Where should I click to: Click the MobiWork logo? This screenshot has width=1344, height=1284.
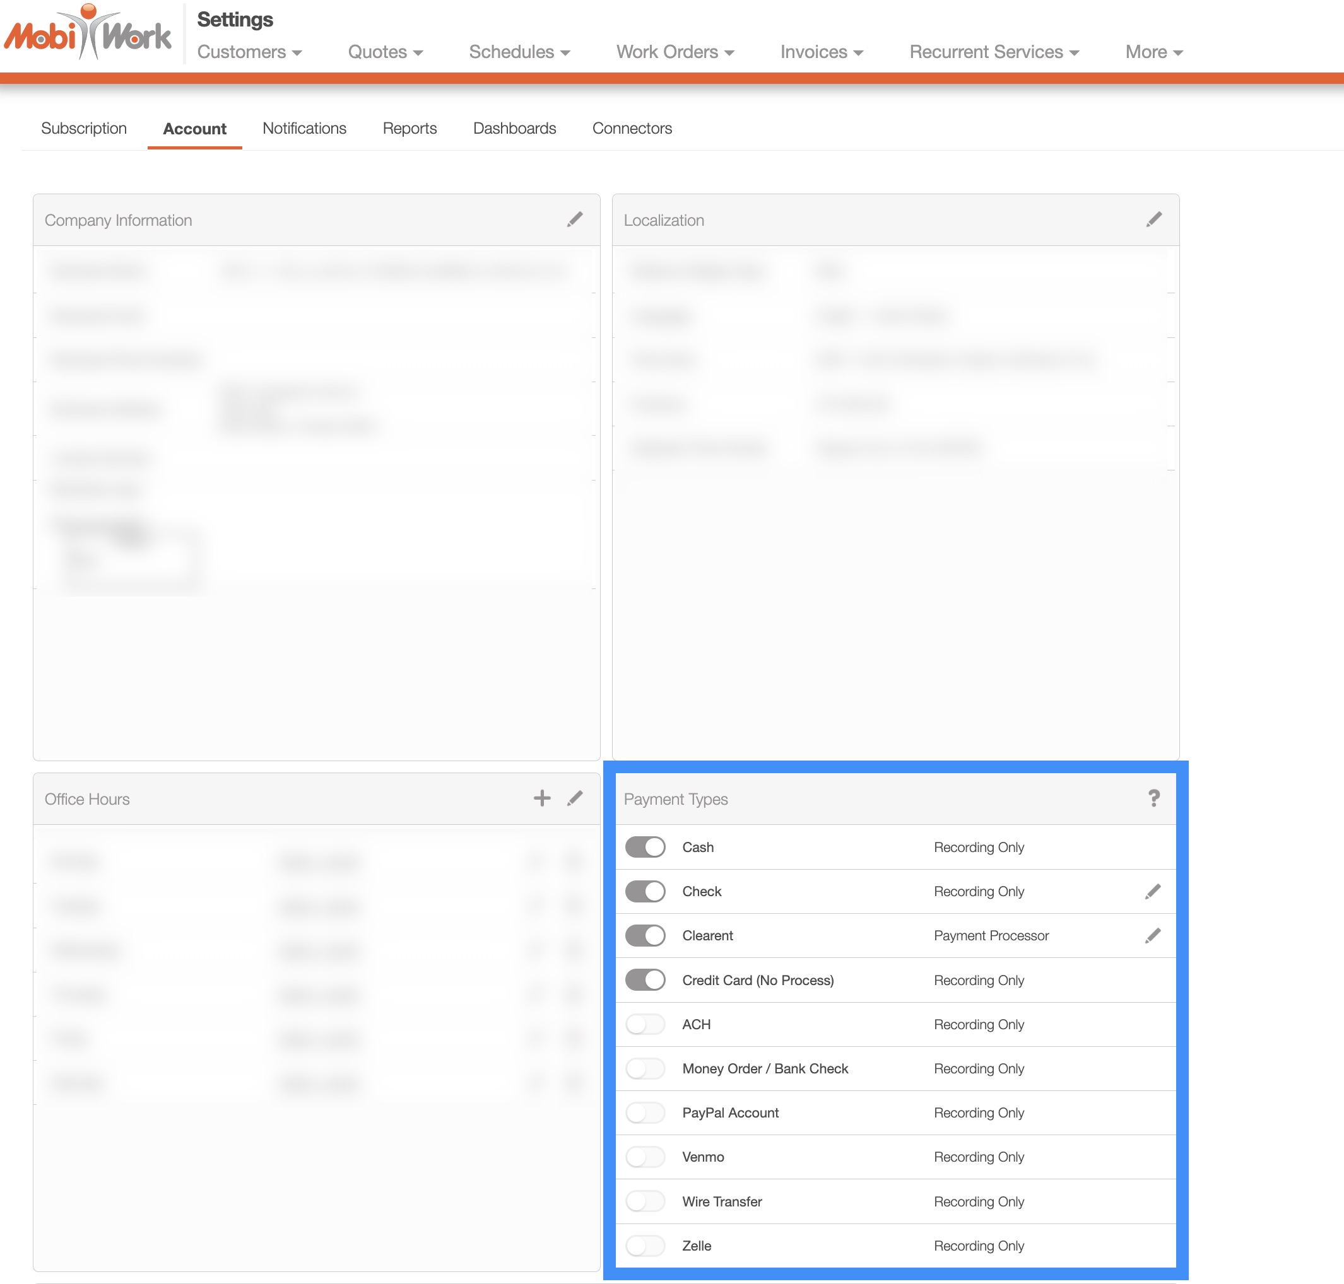coord(88,34)
